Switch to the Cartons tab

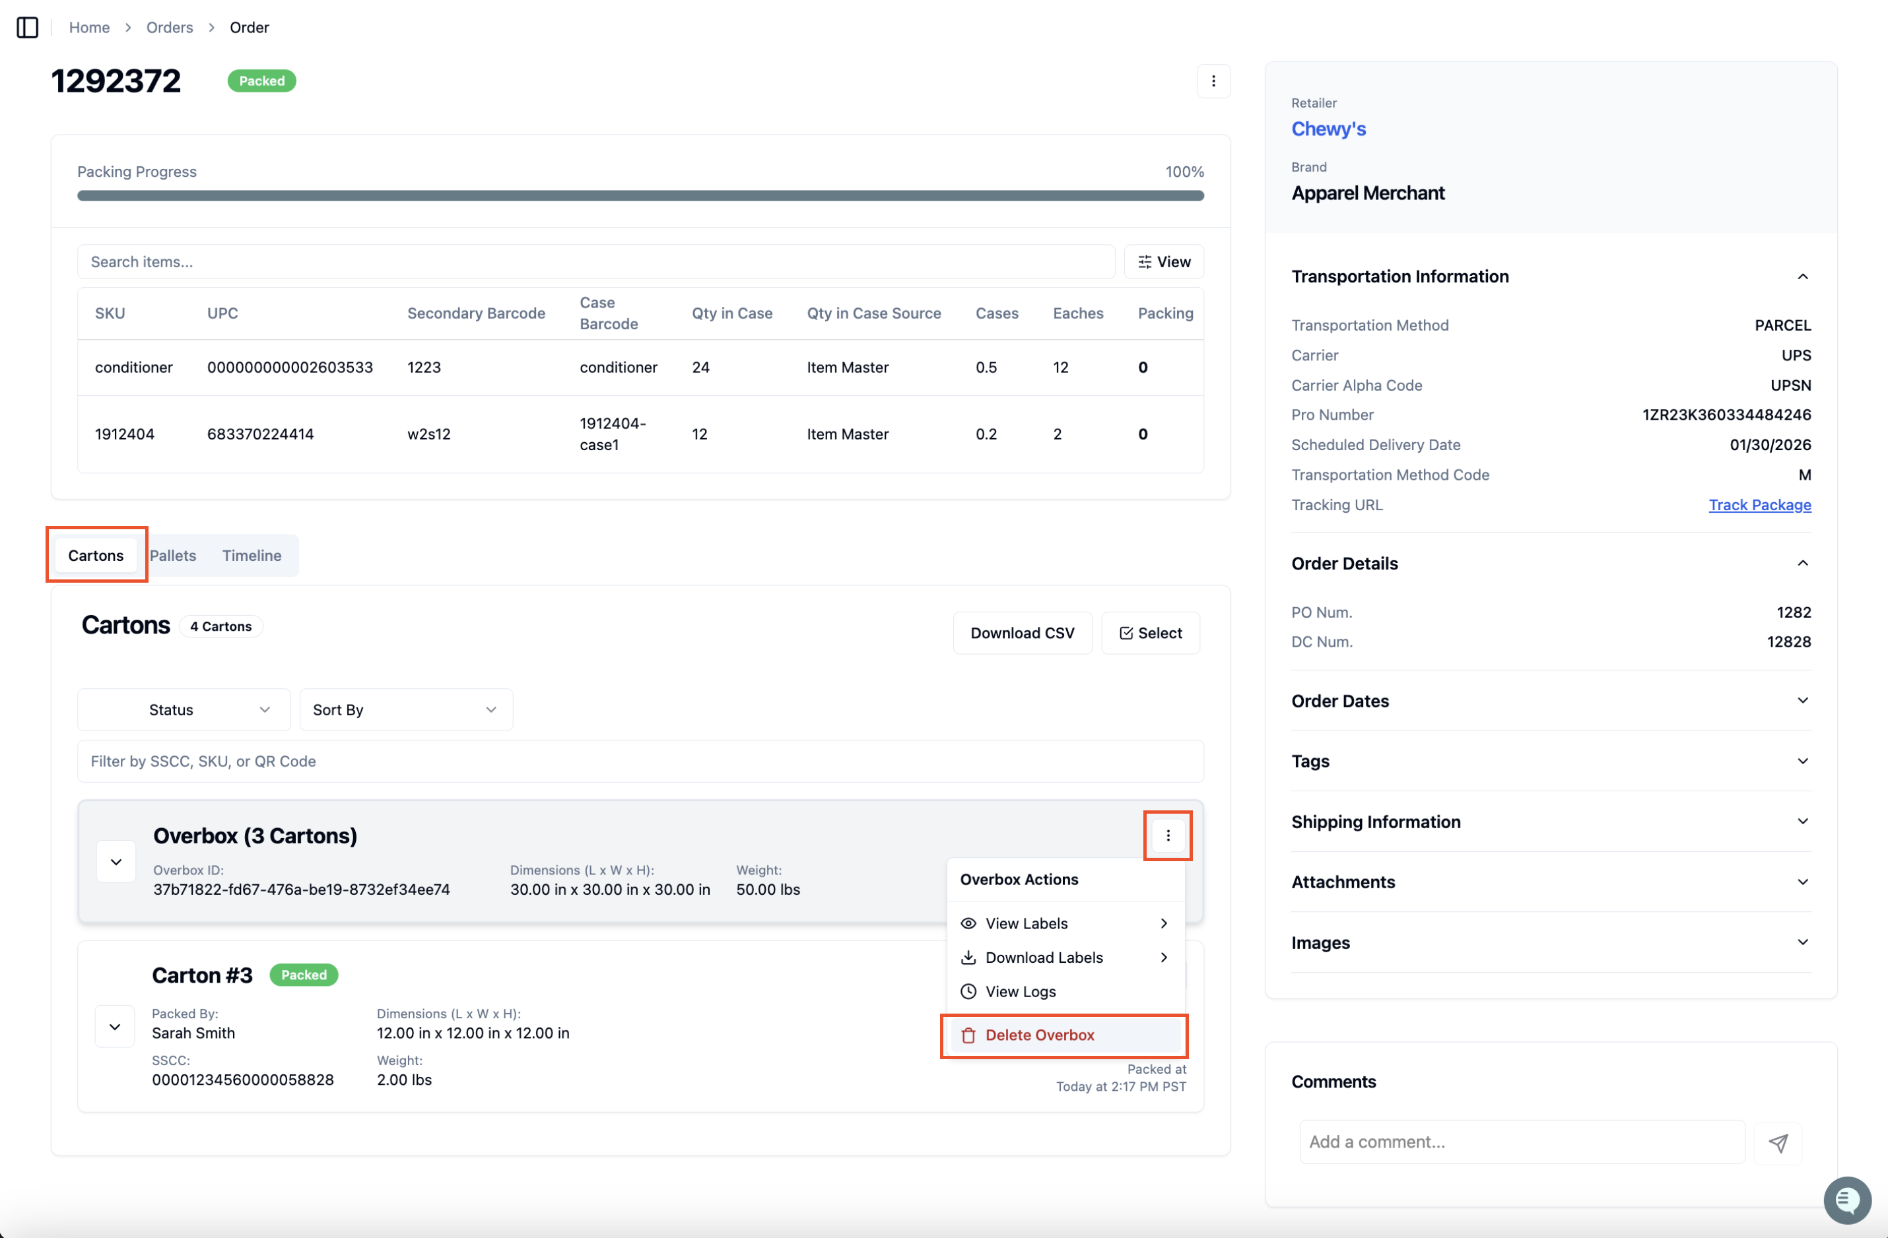coord(96,555)
